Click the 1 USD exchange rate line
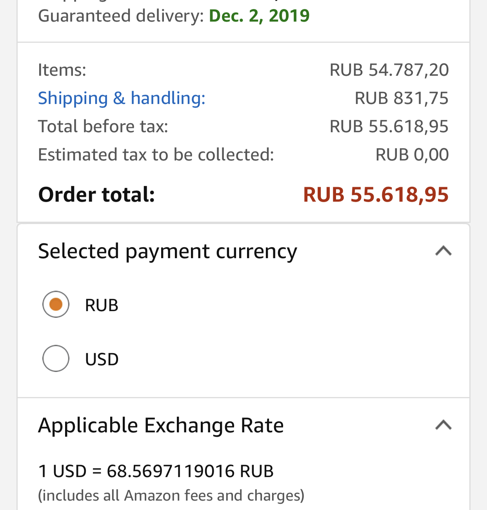Image resolution: width=487 pixels, height=510 pixels. pyautogui.click(x=156, y=471)
